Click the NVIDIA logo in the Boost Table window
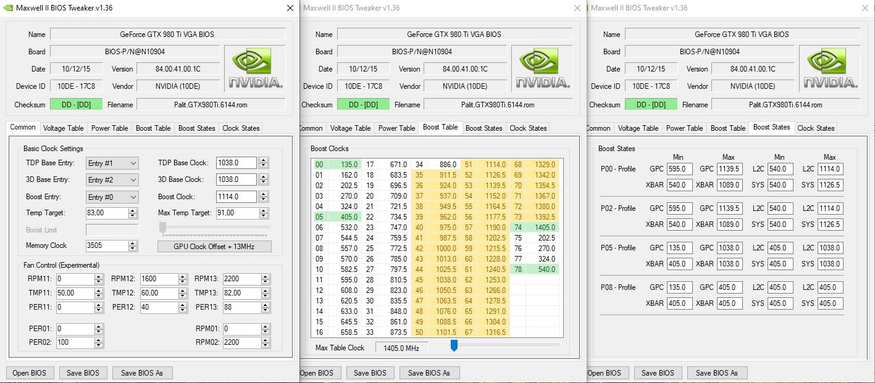875x383 pixels. click(x=542, y=68)
